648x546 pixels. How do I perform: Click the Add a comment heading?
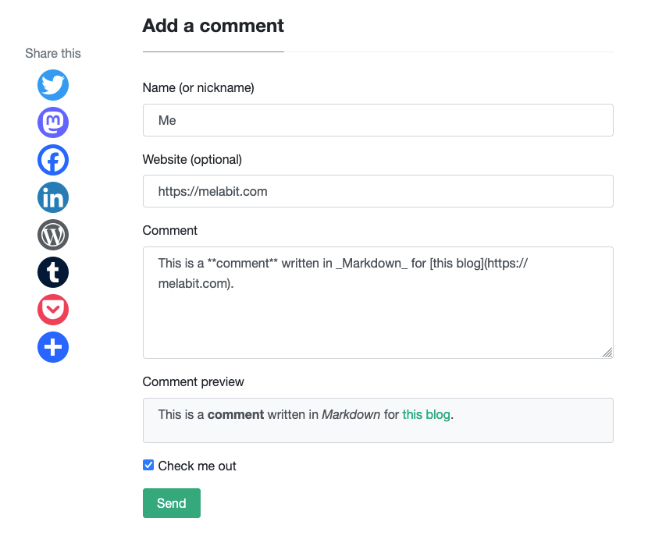click(212, 26)
